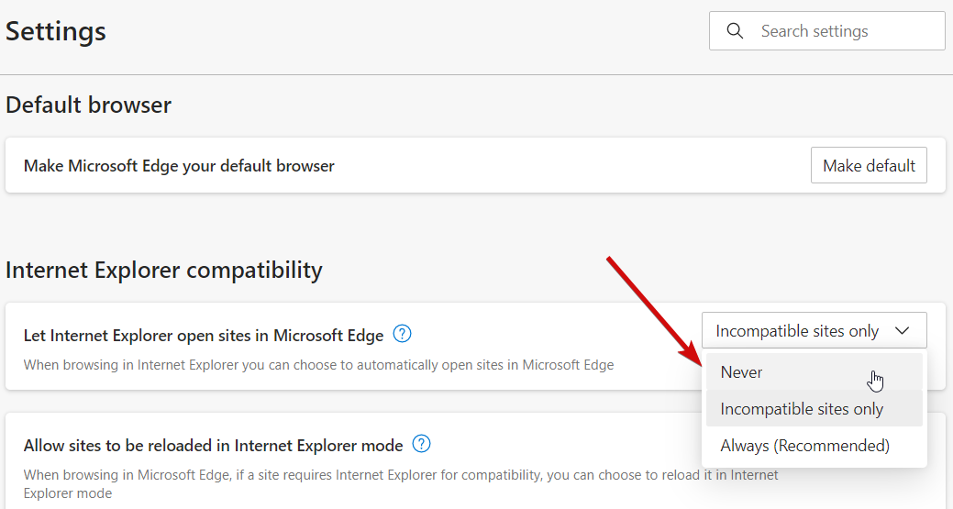
Task: Select the Never option
Action: [742, 372]
